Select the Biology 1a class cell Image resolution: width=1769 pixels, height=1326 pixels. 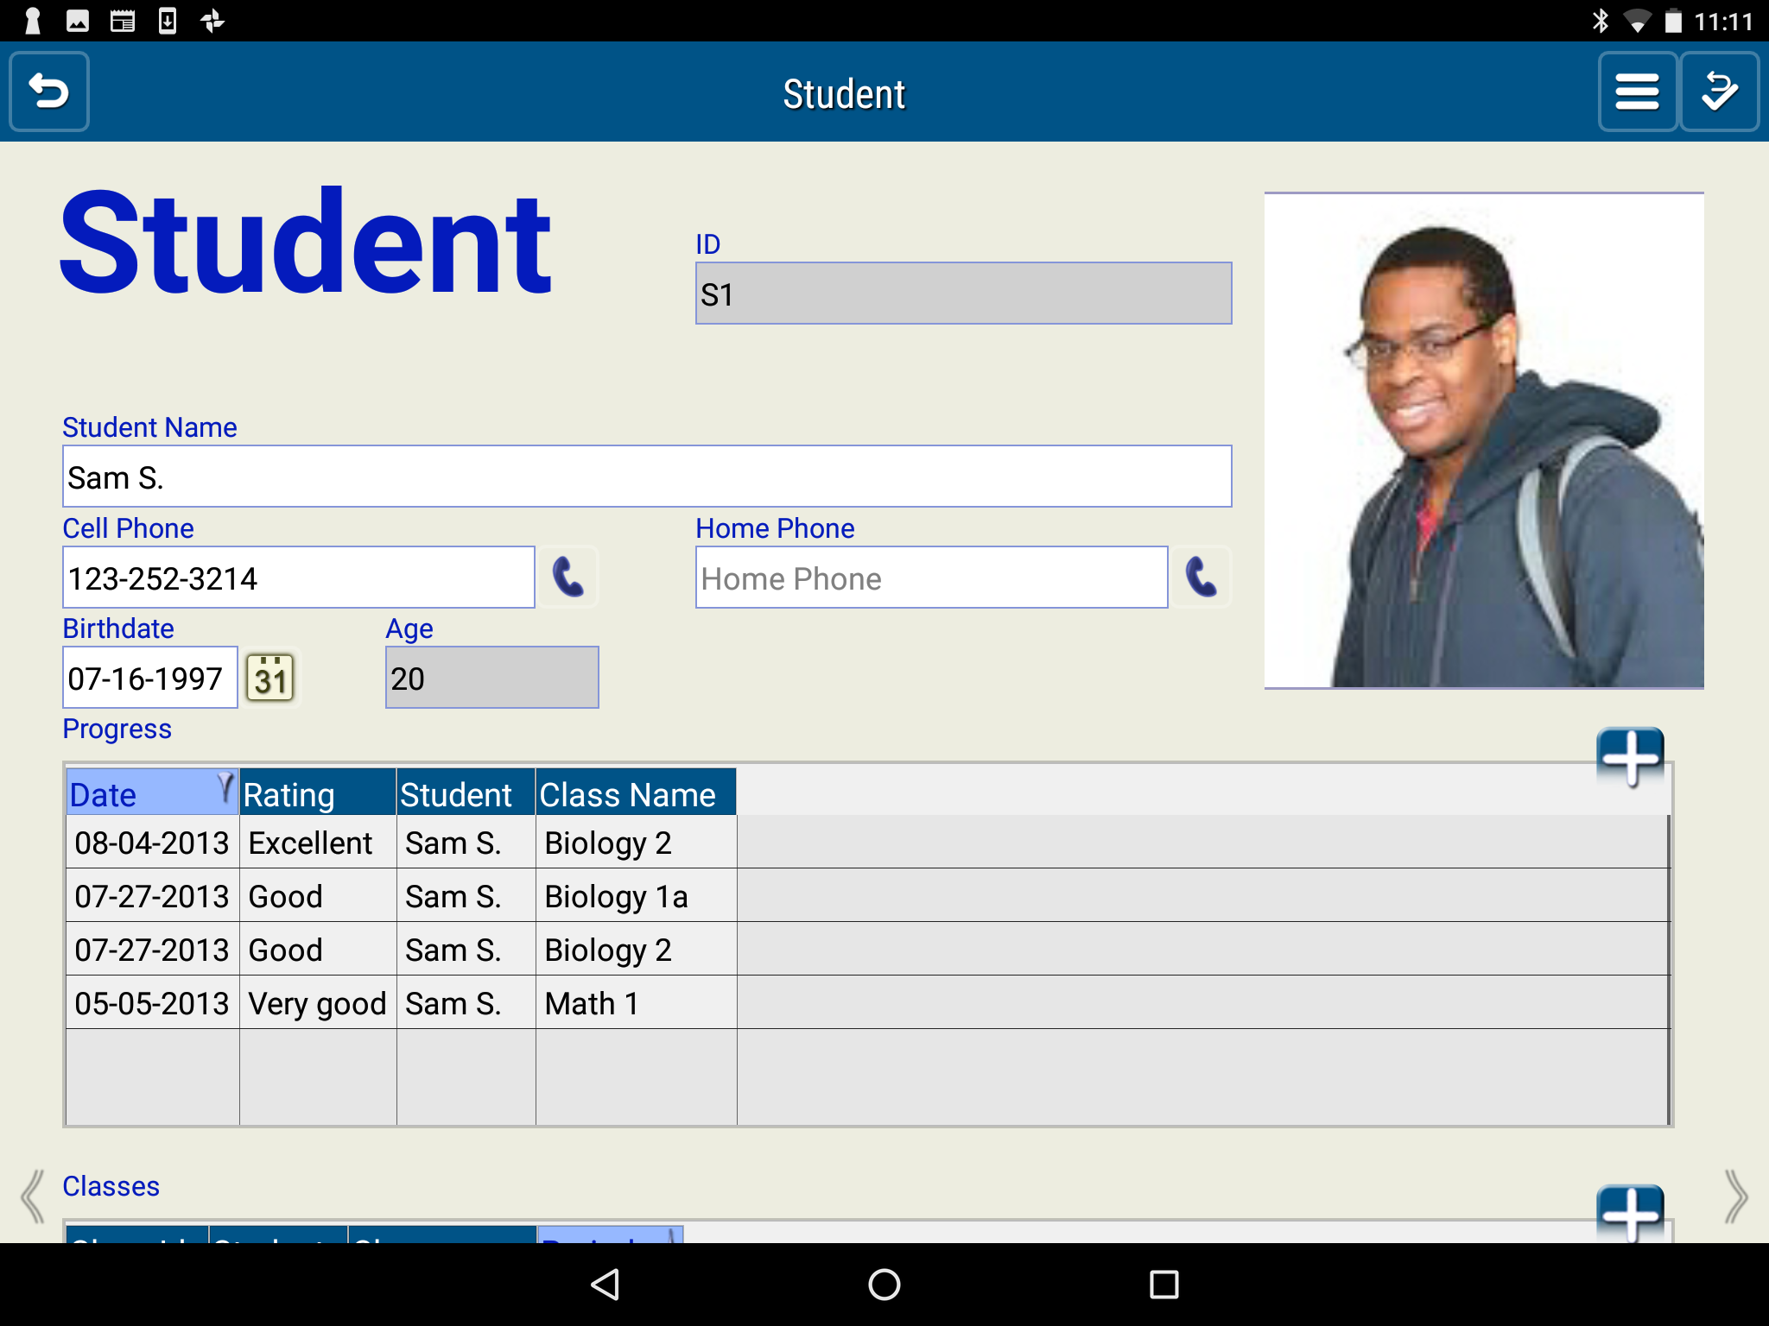[636, 895]
